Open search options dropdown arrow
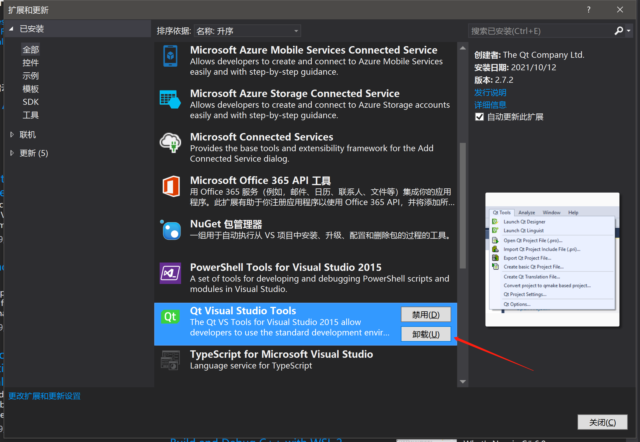The image size is (640, 442). click(629, 31)
